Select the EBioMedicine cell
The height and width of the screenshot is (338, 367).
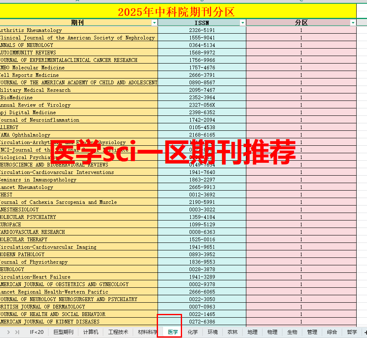click(x=79, y=98)
